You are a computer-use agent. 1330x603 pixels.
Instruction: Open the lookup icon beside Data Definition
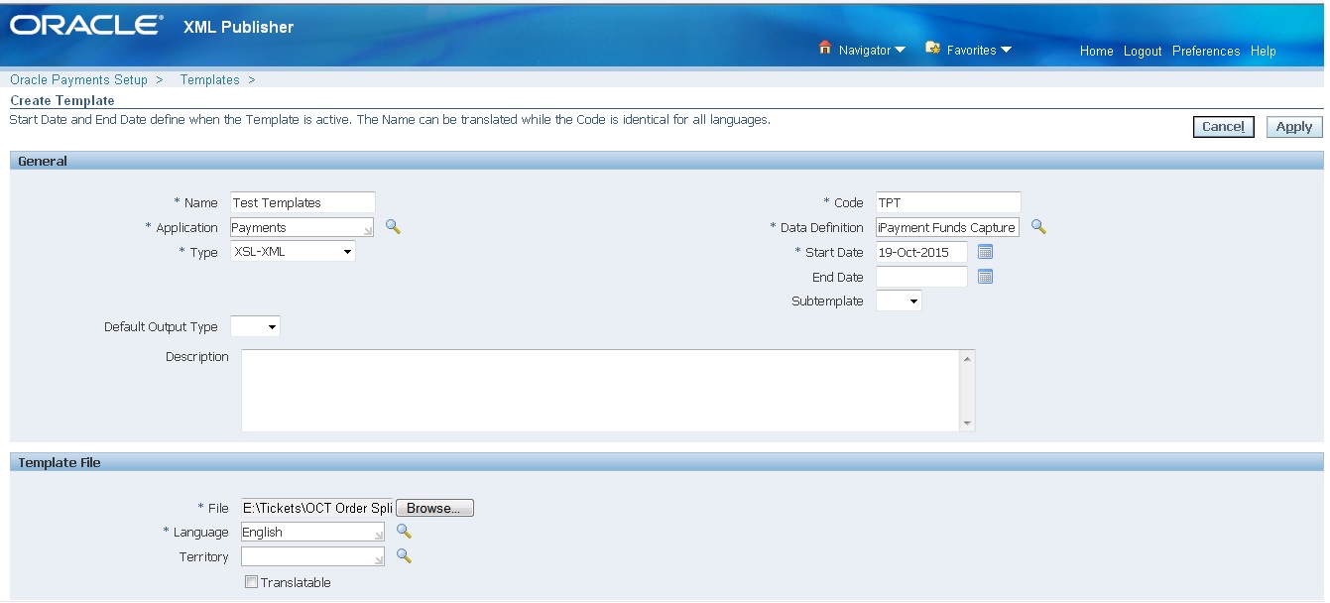click(1039, 226)
